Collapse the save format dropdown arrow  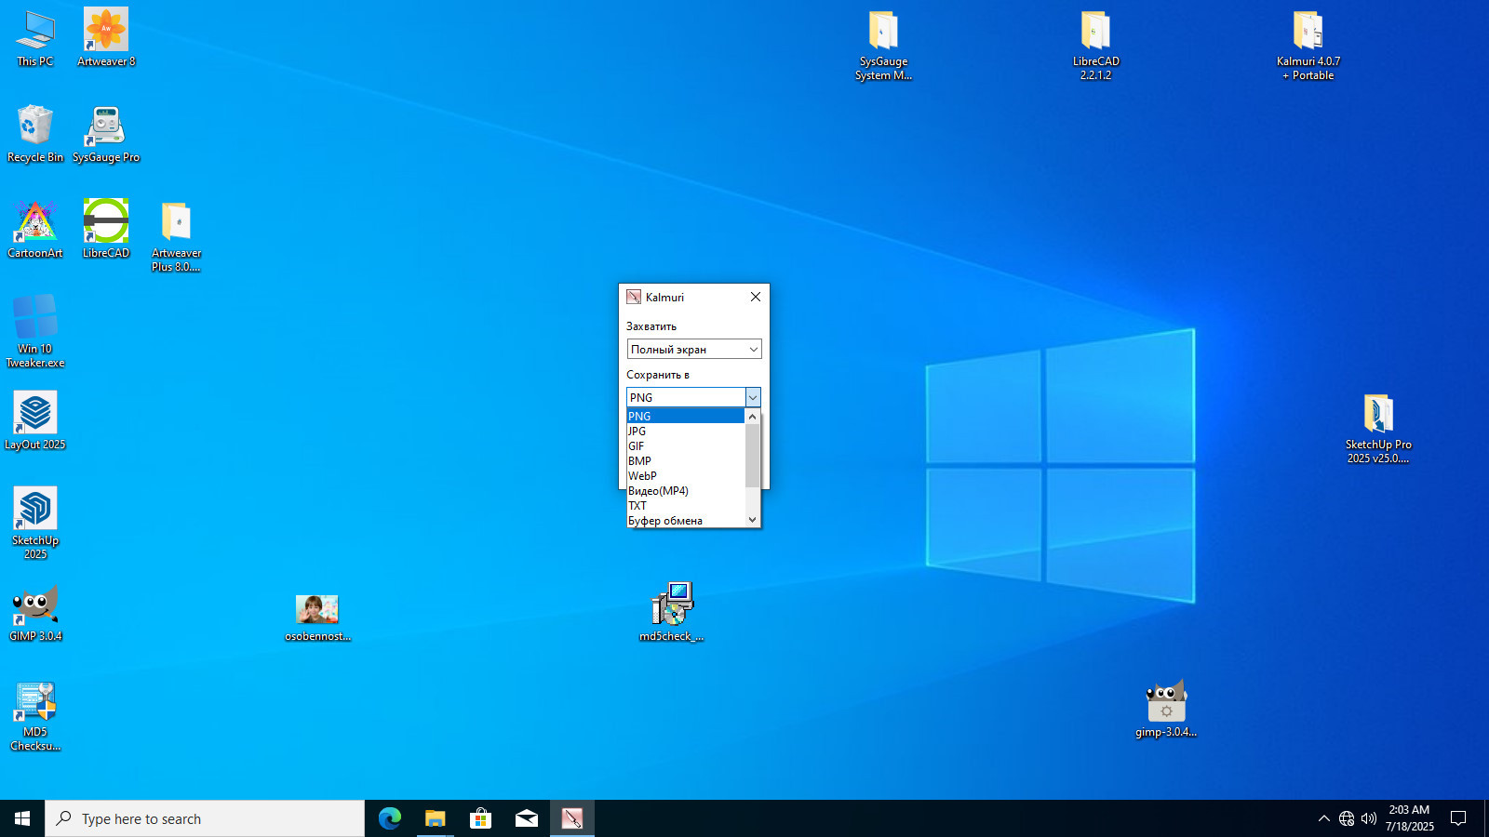pos(753,397)
